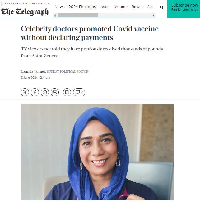Image resolution: width=200 pixels, height=202 pixels.
Task: Share article on Facebook
Action: click(x=35, y=92)
